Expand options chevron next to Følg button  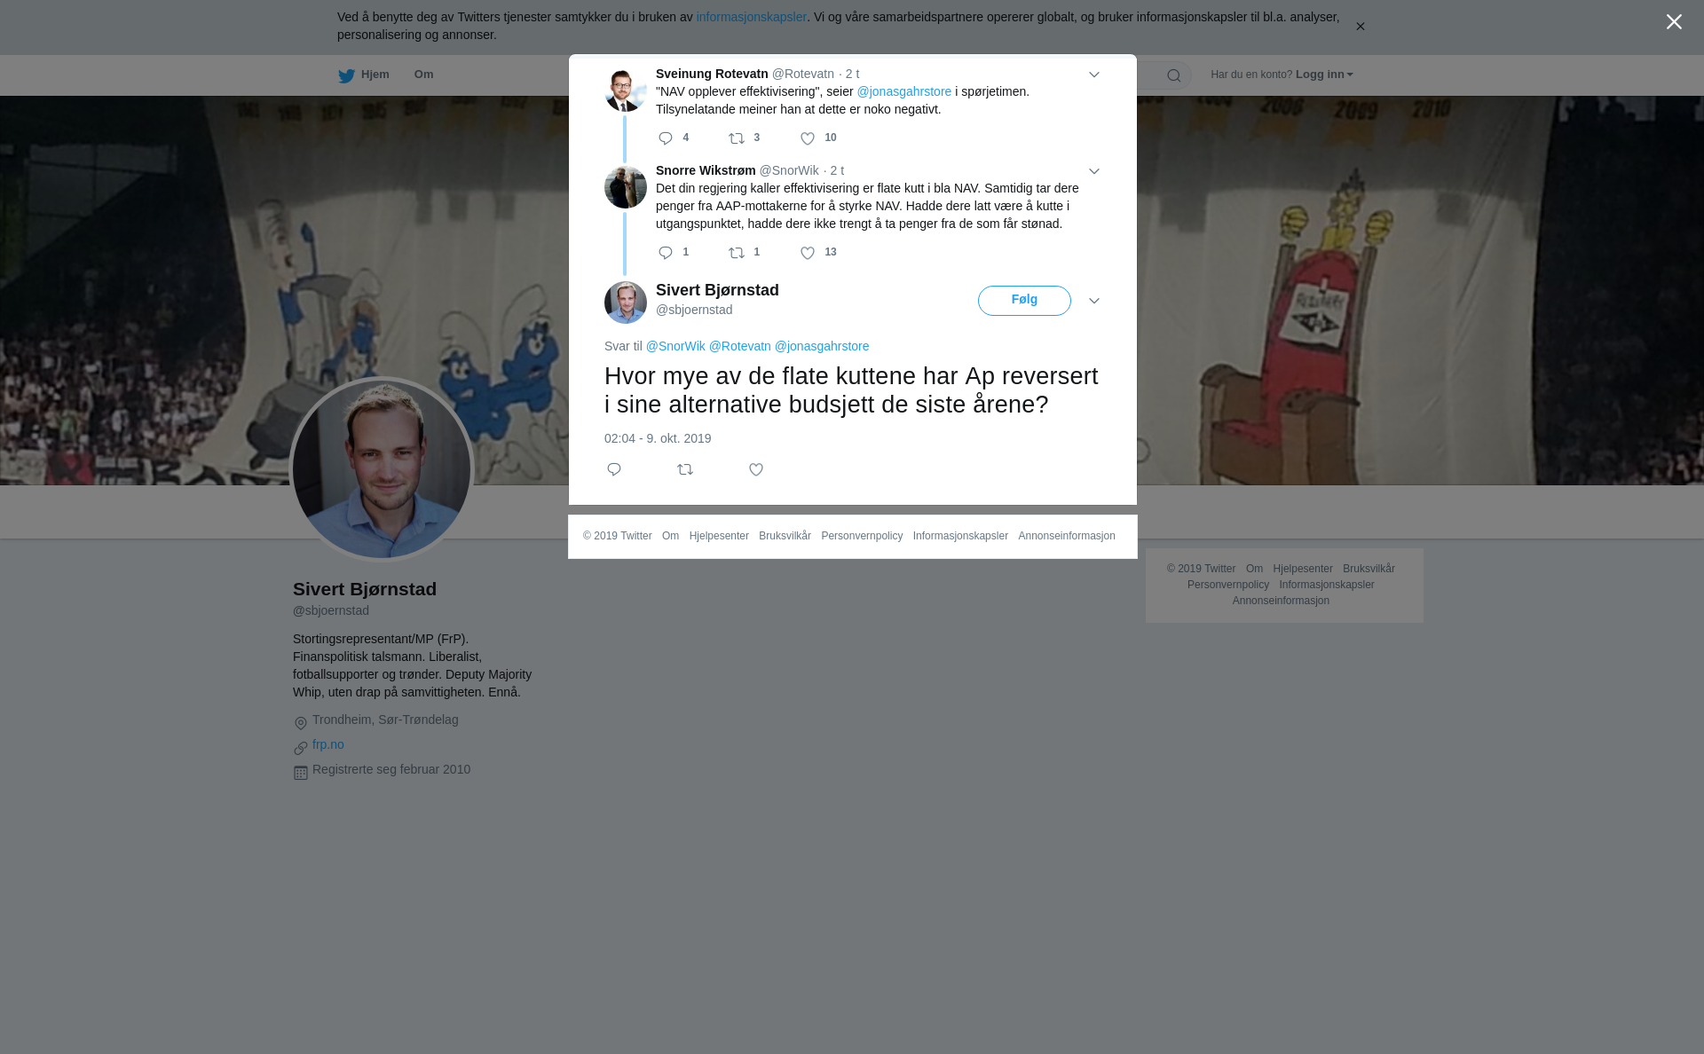tap(1094, 301)
